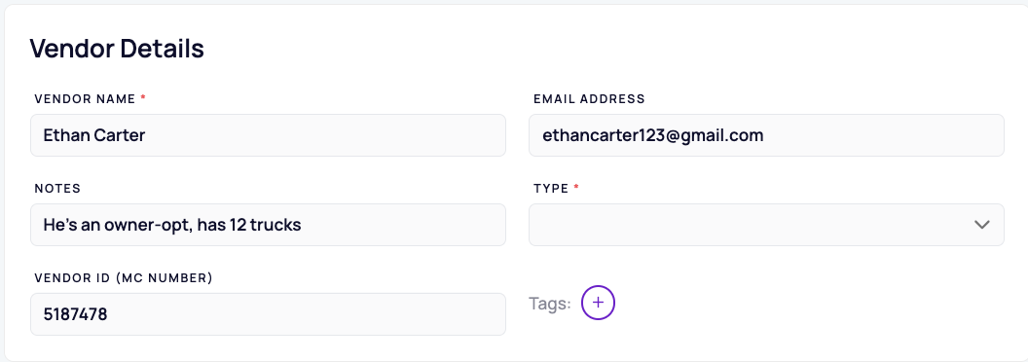Place cursor on MC number 5187478
The image size is (1028, 362).
(x=75, y=314)
